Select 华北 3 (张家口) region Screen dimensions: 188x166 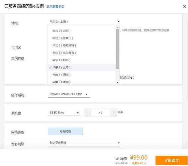(81, 38)
